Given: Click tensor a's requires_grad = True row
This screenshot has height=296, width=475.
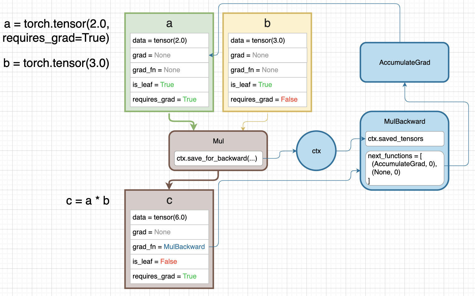Looking at the screenshot, I should 169,99.
